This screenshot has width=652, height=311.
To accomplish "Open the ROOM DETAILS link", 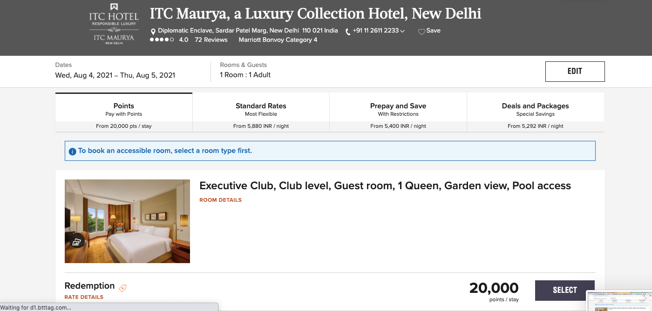I will click(x=220, y=200).
